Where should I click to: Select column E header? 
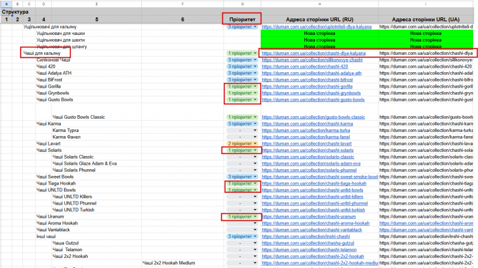tap(96, 4)
